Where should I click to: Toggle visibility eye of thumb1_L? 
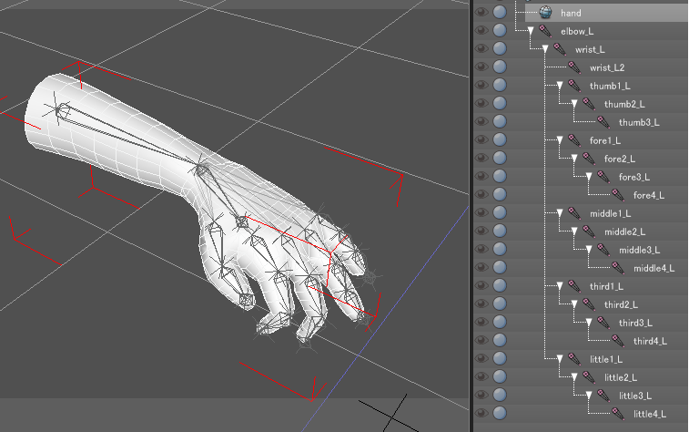[x=481, y=85]
